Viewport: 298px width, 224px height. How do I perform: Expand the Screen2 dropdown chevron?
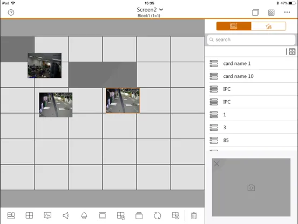(x=161, y=10)
